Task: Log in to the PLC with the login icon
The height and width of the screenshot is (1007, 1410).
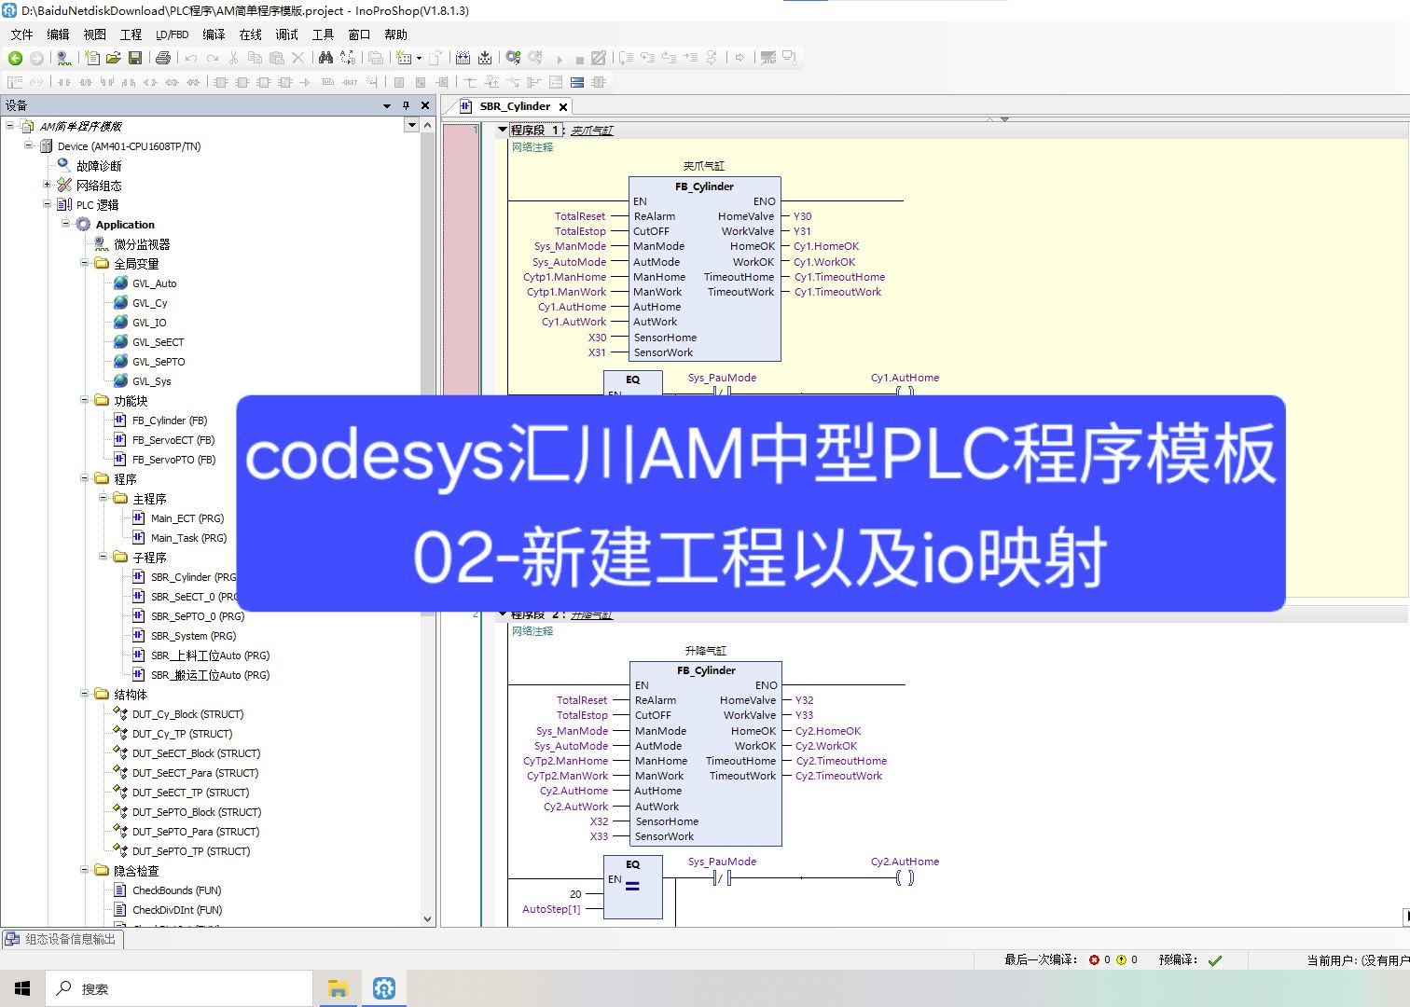Action: coord(511,58)
